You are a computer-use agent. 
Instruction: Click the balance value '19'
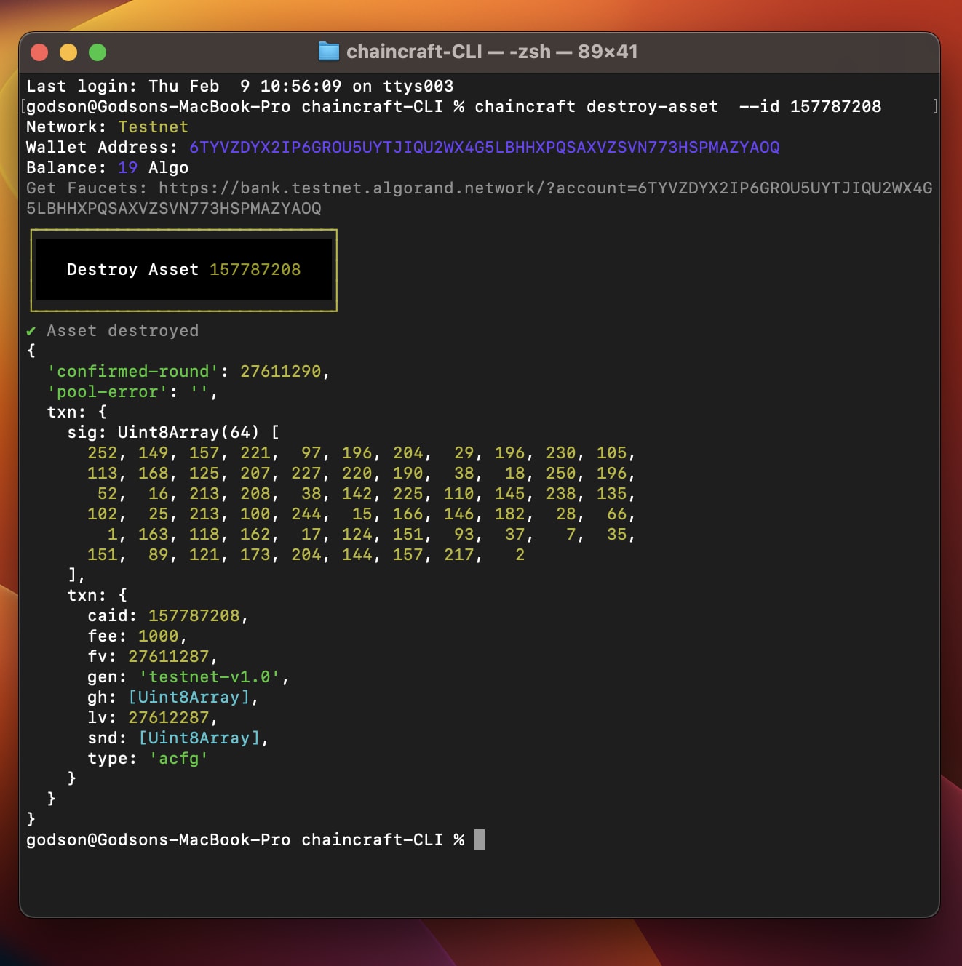tap(128, 167)
